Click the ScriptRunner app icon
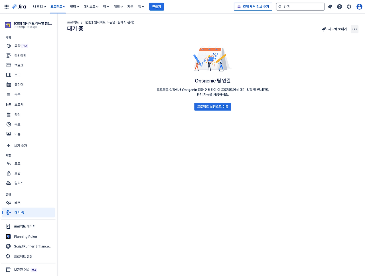The image size is (365, 276). pos(8,246)
